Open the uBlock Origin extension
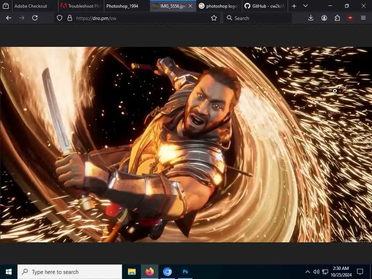 [350, 18]
